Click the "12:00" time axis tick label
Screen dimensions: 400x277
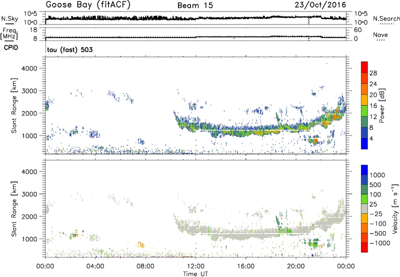(195, 266)
